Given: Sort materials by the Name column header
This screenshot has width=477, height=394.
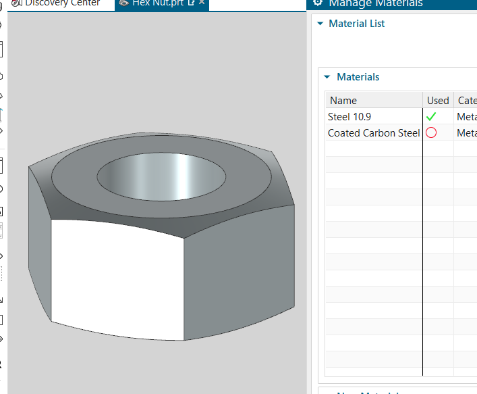Looking at the screenshot, I should 373,100.
